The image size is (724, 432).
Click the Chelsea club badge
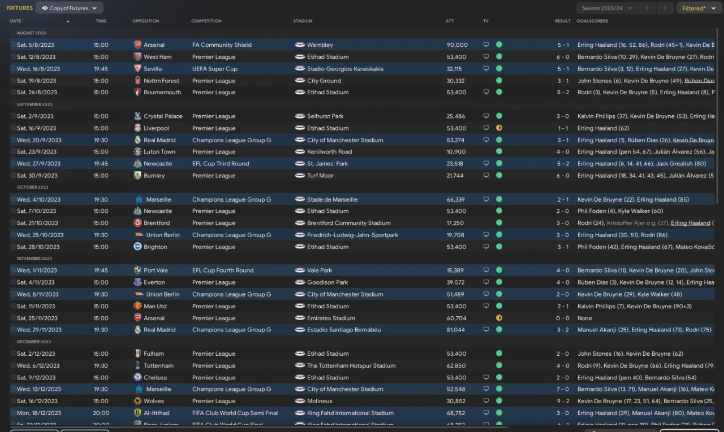[x=137, y=377]
